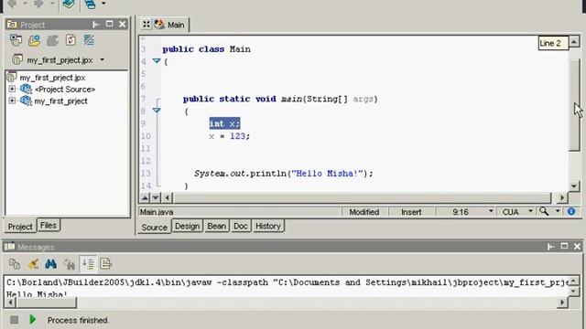Switch to the Project tab
The width and height of the screenshot is (586, 329).
coord(20,227)
